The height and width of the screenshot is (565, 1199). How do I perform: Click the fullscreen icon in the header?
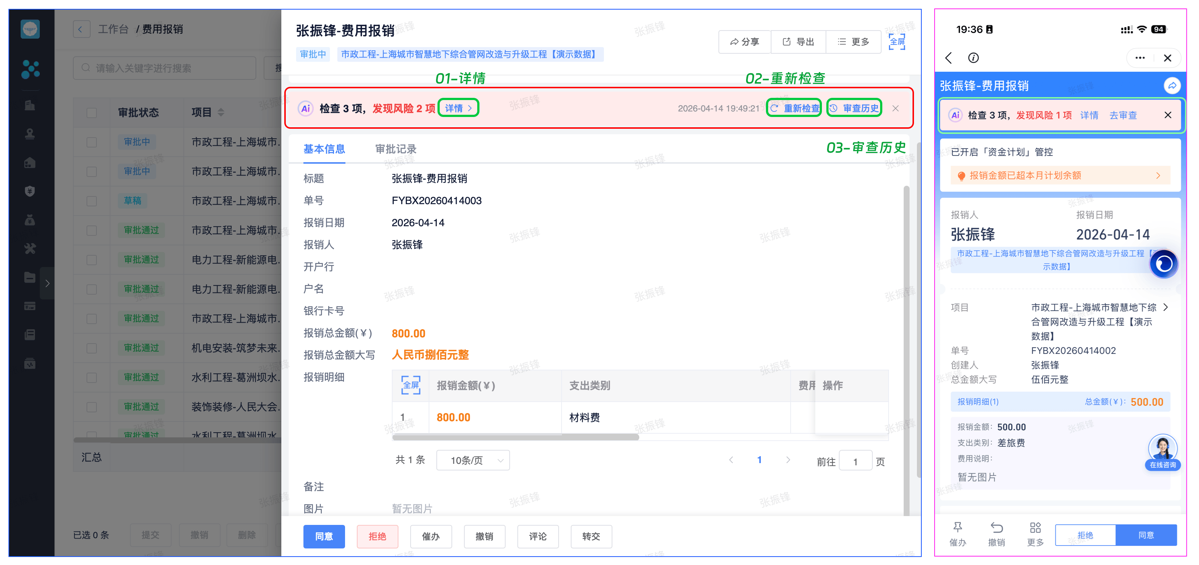(x=896, y=42)
